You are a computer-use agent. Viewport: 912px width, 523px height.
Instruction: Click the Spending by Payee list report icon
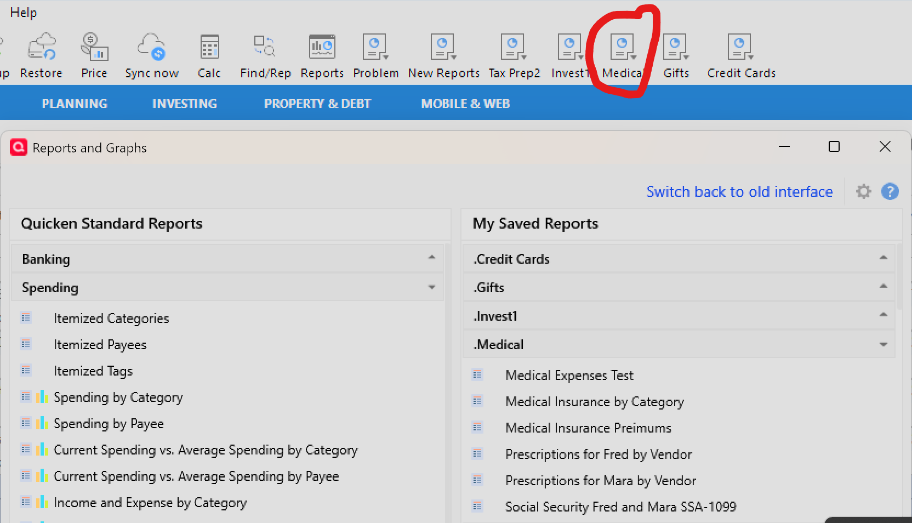pyautogui.click(x=26, y=423)
